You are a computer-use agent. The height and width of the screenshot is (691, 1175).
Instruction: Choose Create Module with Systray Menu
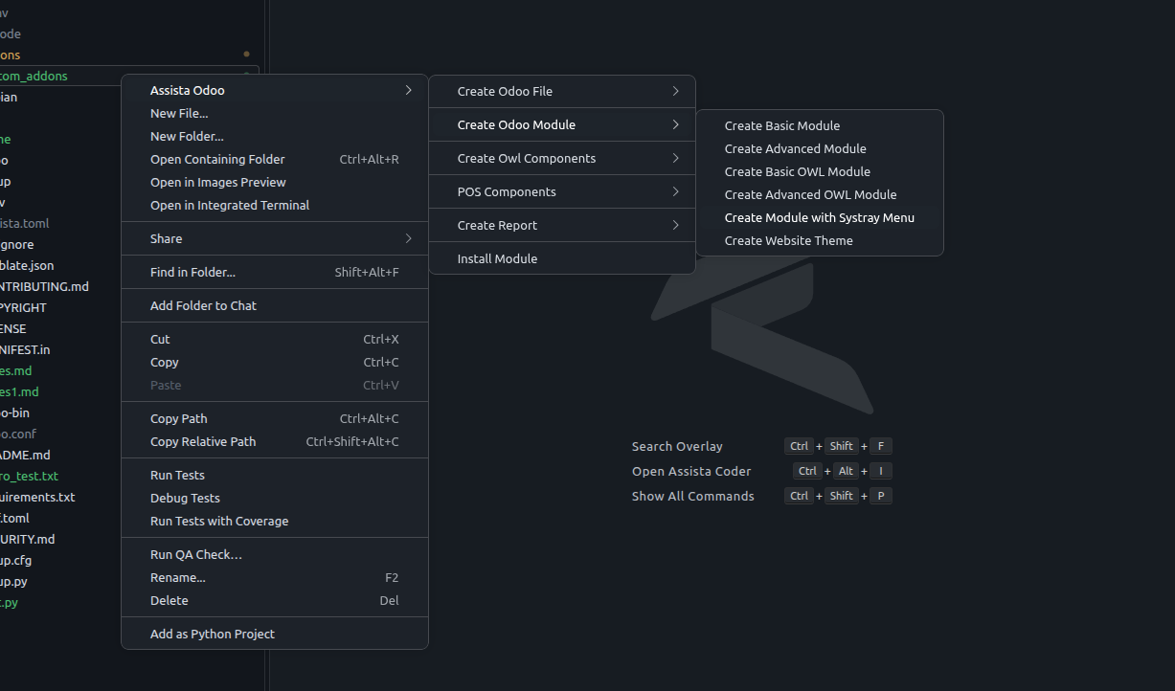click(820, 217)
